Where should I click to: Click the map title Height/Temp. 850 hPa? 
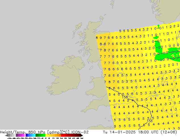pos(23,132)
